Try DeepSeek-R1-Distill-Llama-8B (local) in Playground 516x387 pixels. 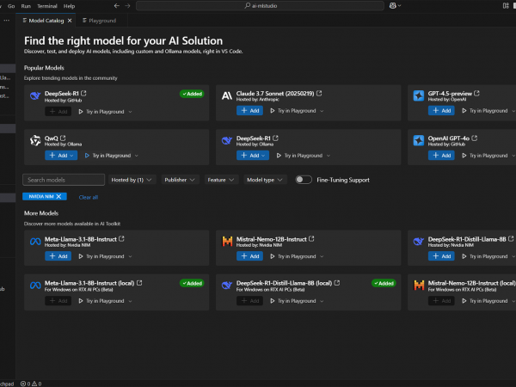pyautogui.click(x=293, y=301)
